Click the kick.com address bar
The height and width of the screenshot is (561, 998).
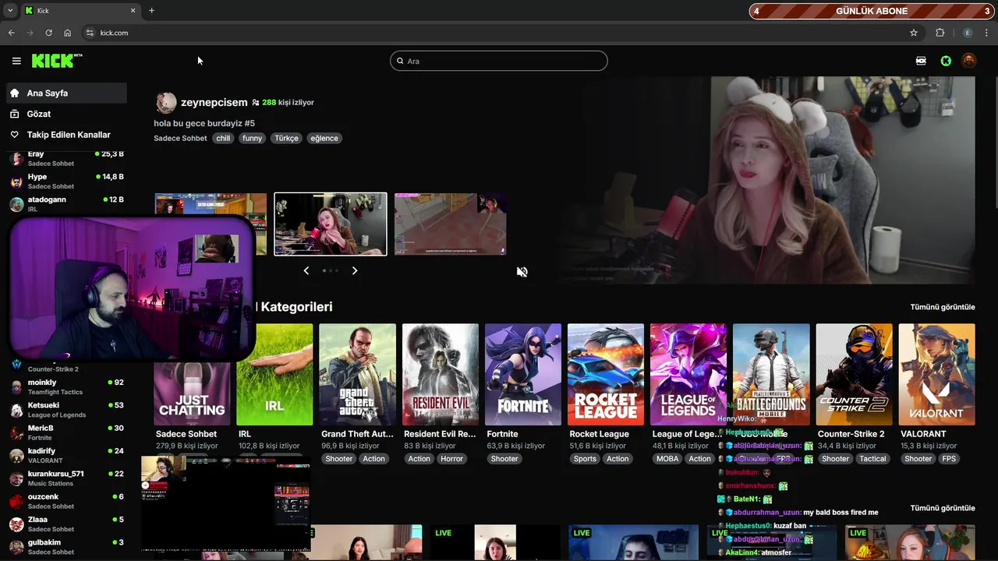tap(499, 33)
